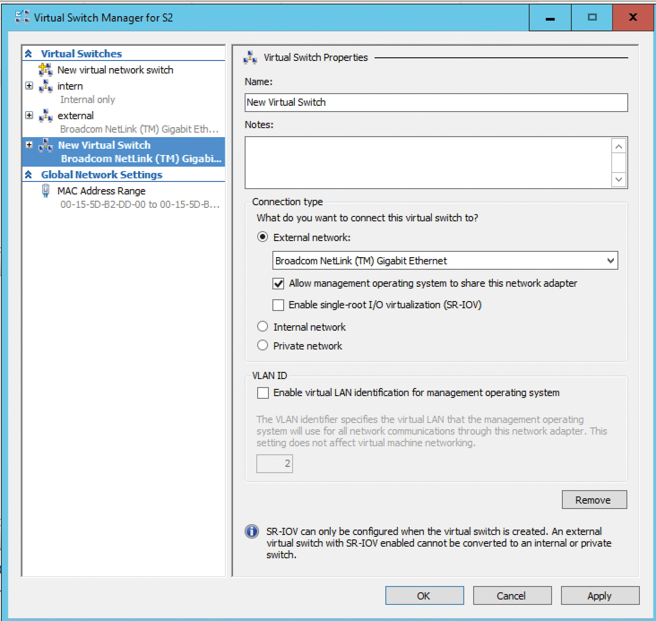Click inside the Name input field
This screenshot has width=656, height=621.
click(436, 103)
